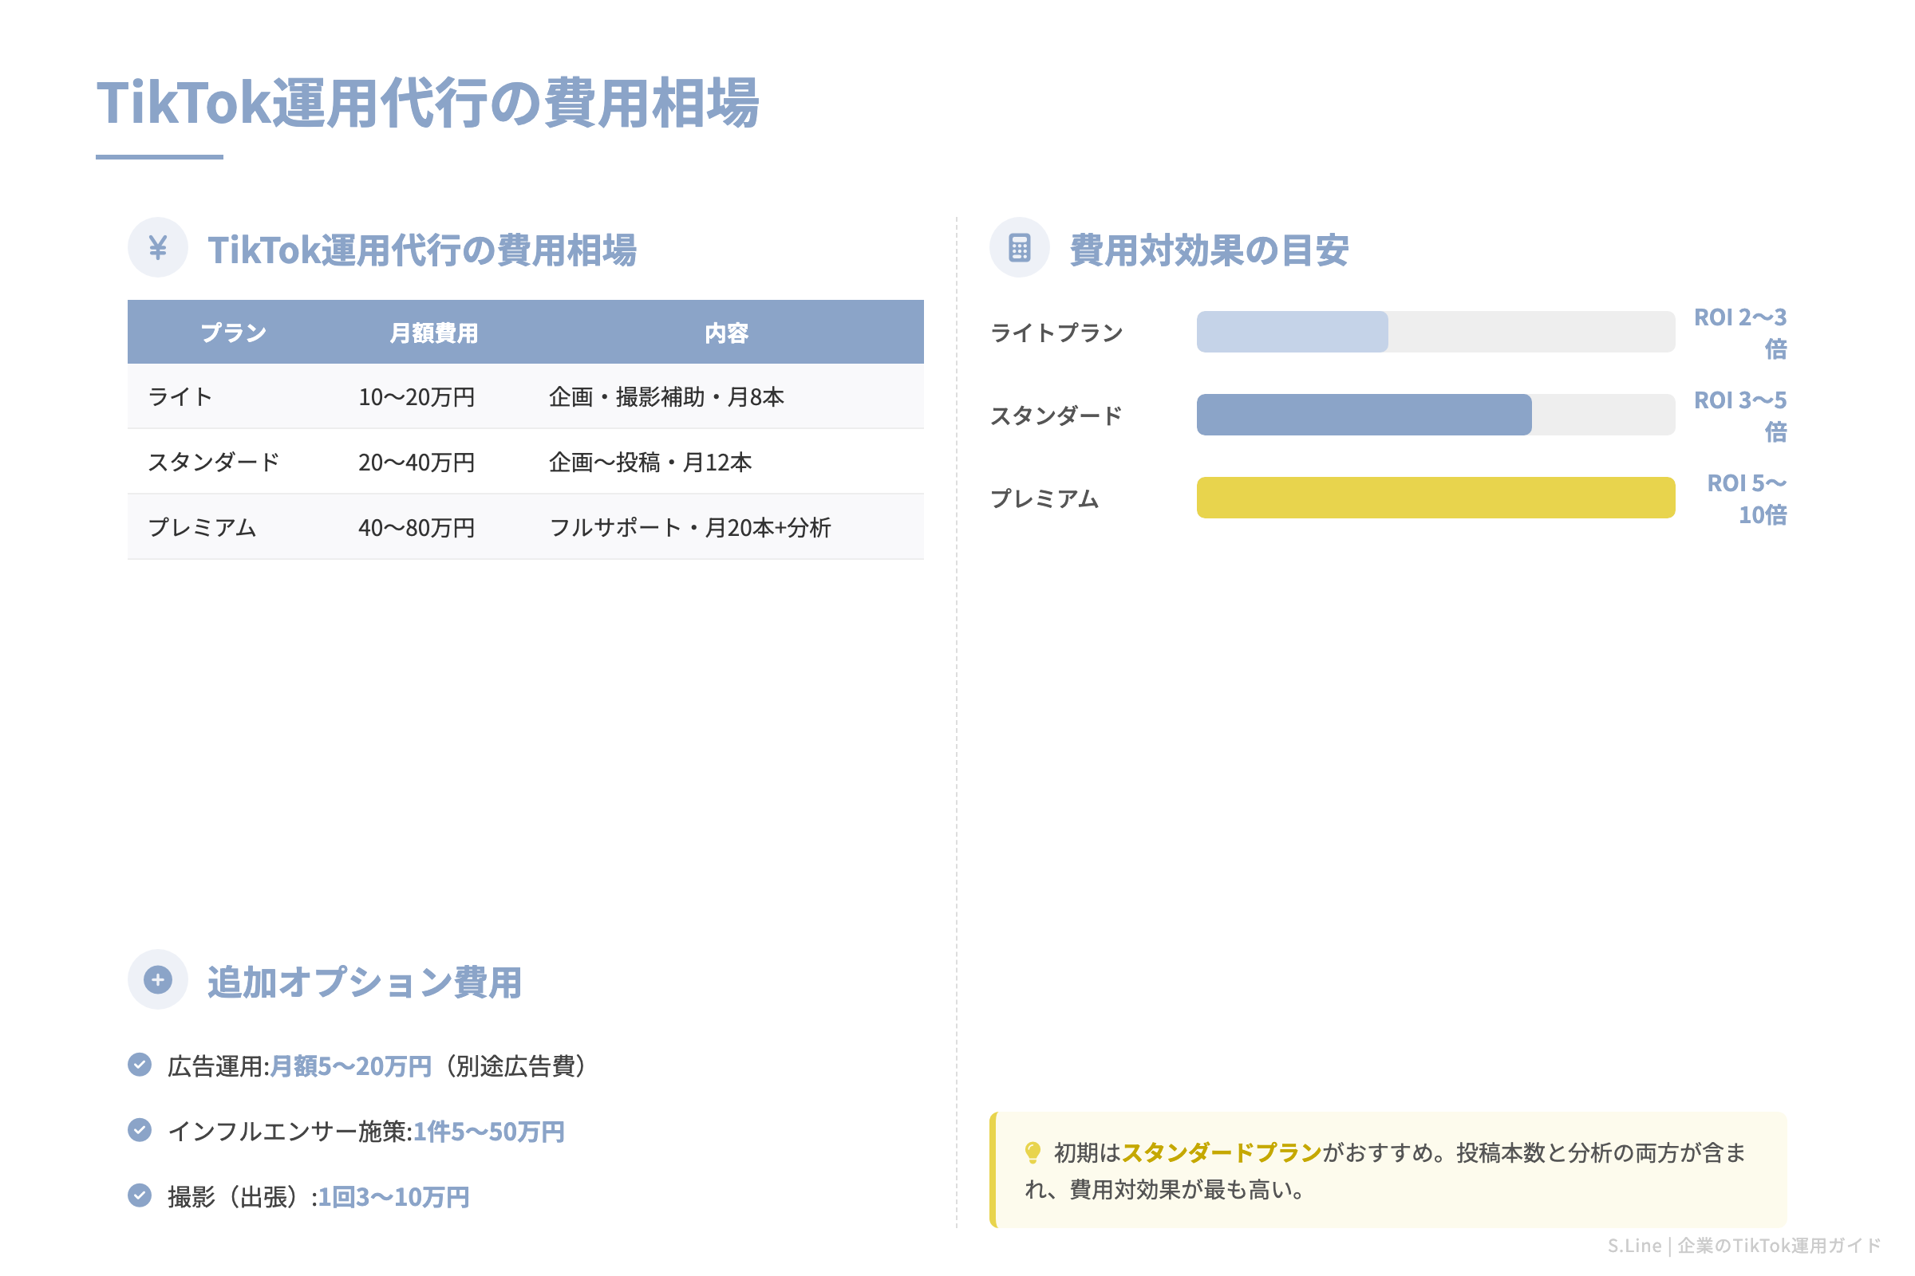1915x1276 pixels.
Task: Click the highlighted スタンダードプラン text in the note
Action: click(1226, 1152)
